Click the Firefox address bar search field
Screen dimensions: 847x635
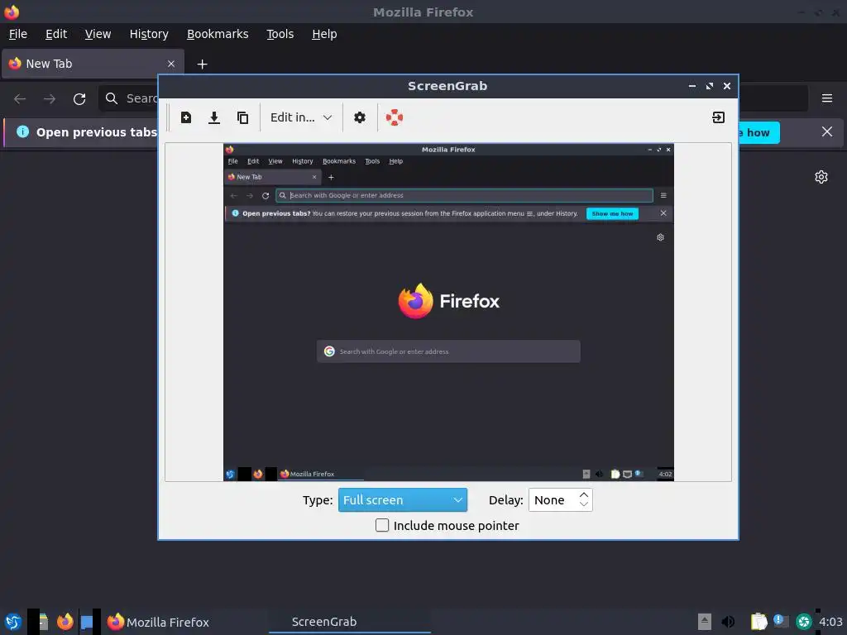[130, 98]
